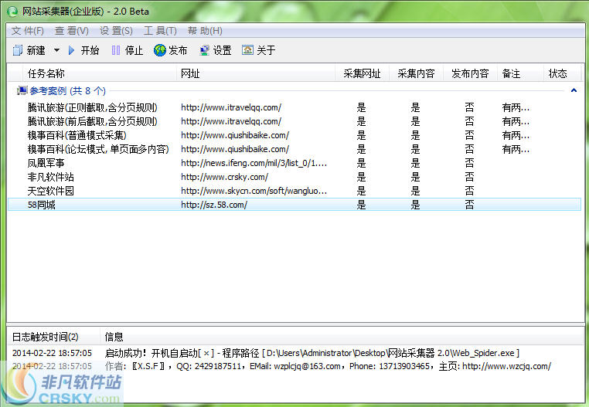Image resolution: width=589 pixels, height=407 pixels.
Task: Click URL http://sz.58.com/
Action: [x=214, y=205]
